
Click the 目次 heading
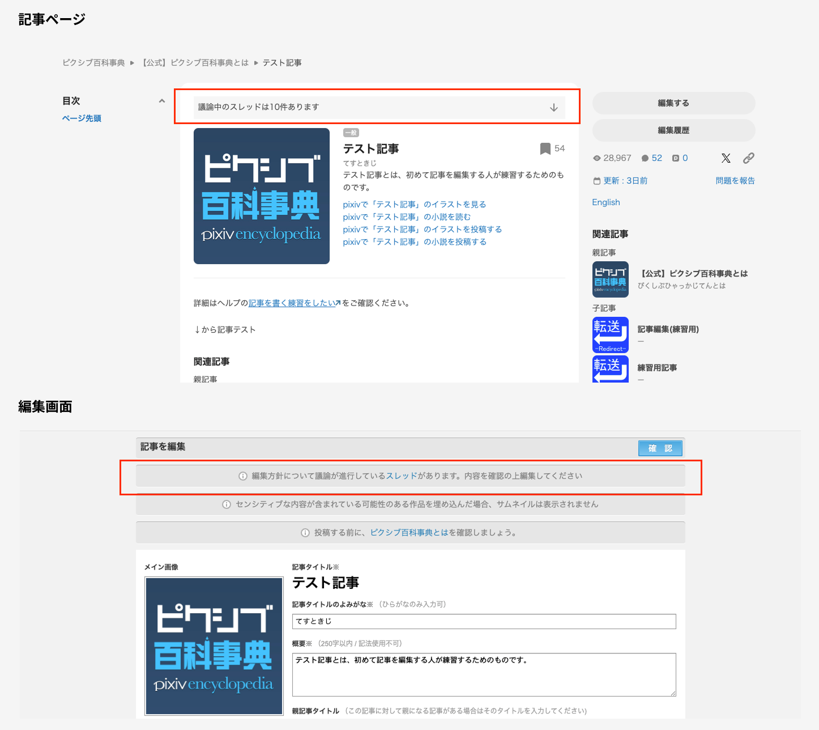(71, 101)
